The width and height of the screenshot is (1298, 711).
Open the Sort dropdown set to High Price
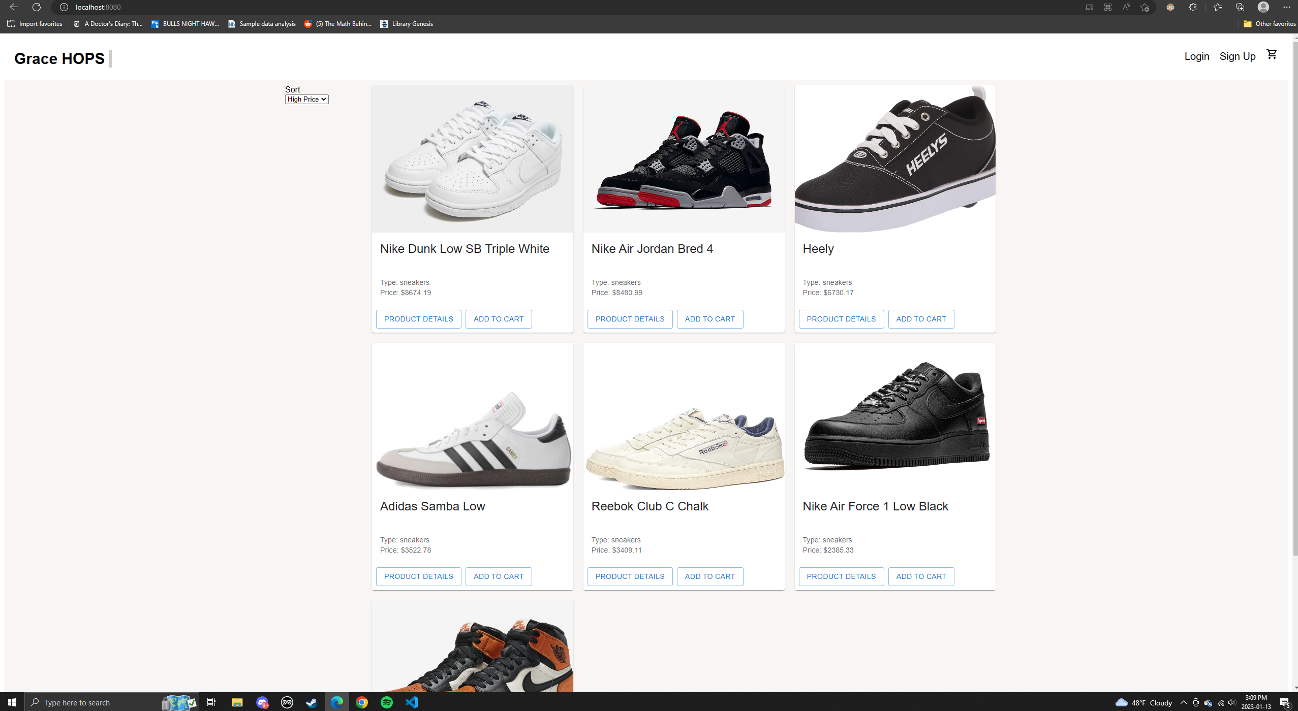pyautogui.click(x=306, y=99)
